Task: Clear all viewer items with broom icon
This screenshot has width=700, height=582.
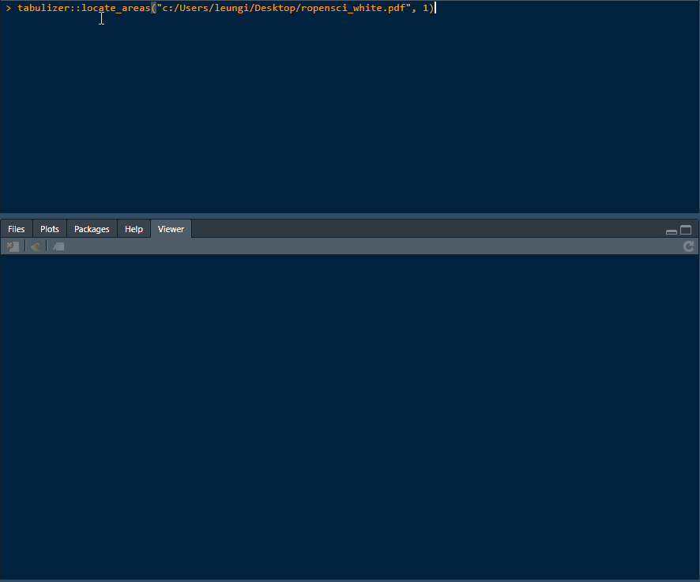Action: [35, 247]
